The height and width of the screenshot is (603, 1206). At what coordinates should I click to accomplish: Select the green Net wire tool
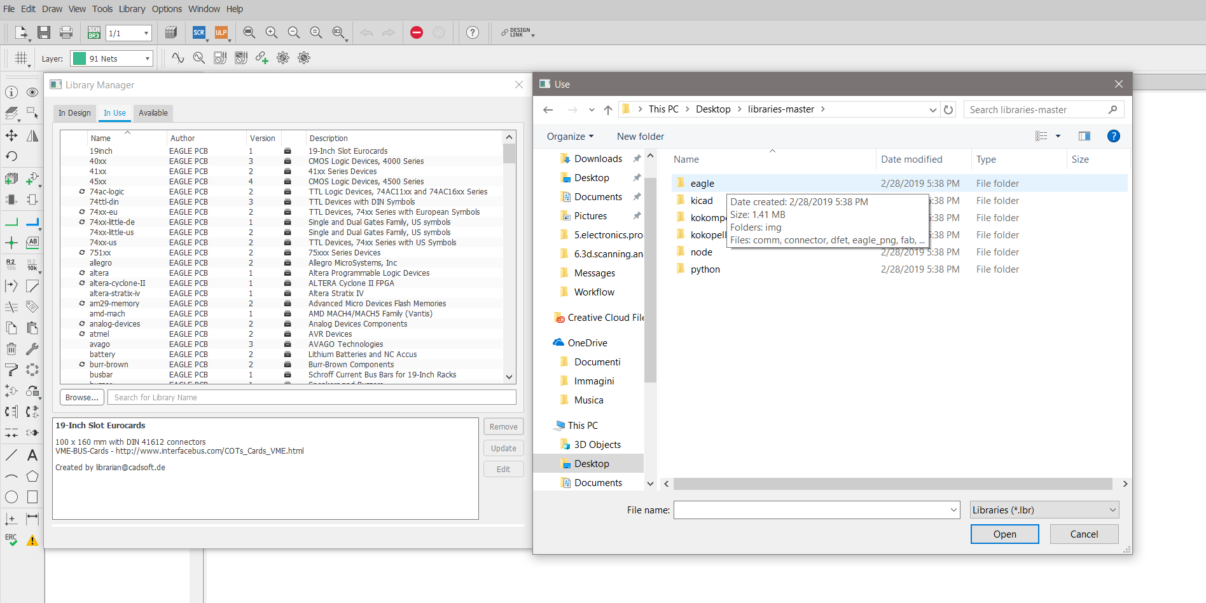tap(11, 222)
